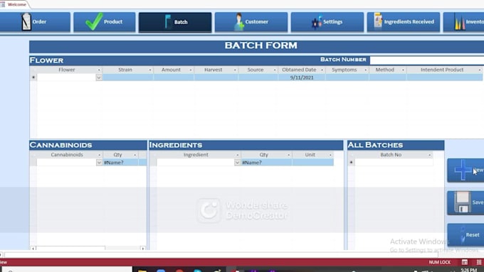The image size is (484, 272).
Task: Click #Name? Qty cell in Ingredients
Action: [x=266, y=163]
